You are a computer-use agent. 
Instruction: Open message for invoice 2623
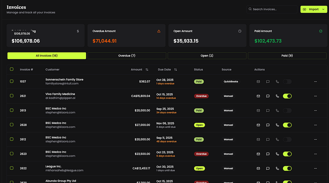268,154
